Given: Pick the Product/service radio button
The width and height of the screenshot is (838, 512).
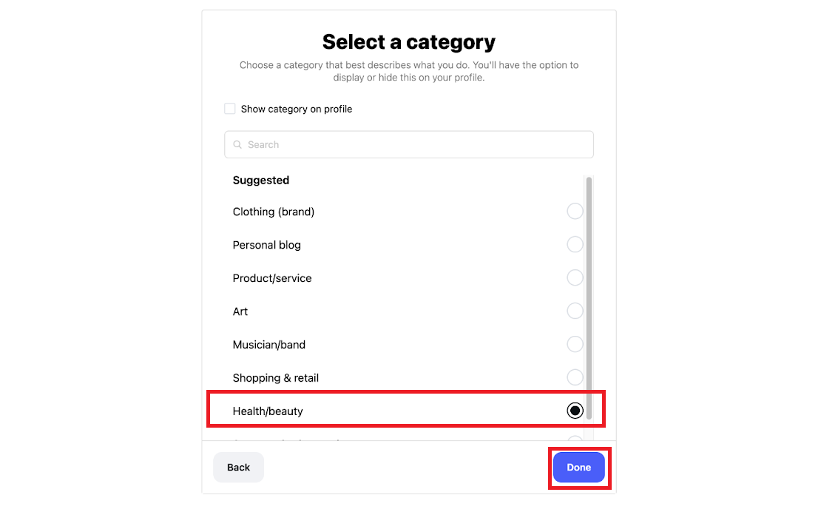Looking at the screenshot, I should click(575, 278).
